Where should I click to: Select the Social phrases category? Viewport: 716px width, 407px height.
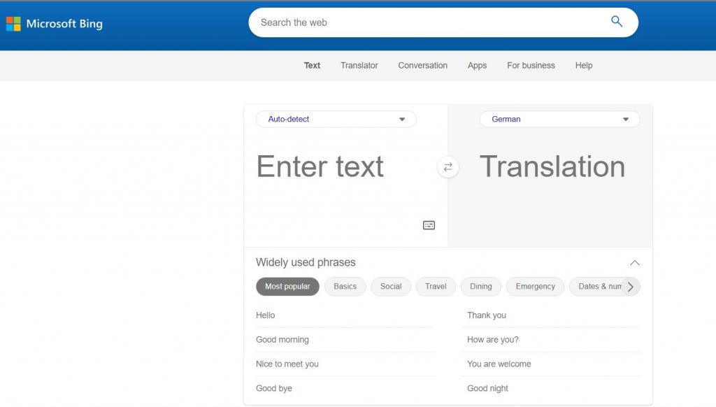(391, 286)
